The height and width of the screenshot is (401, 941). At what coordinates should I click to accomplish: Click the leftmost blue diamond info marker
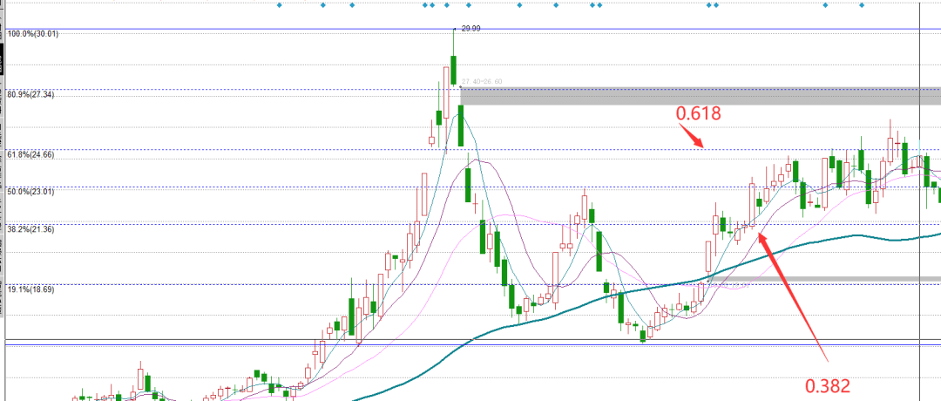click(x=279, y=5)
